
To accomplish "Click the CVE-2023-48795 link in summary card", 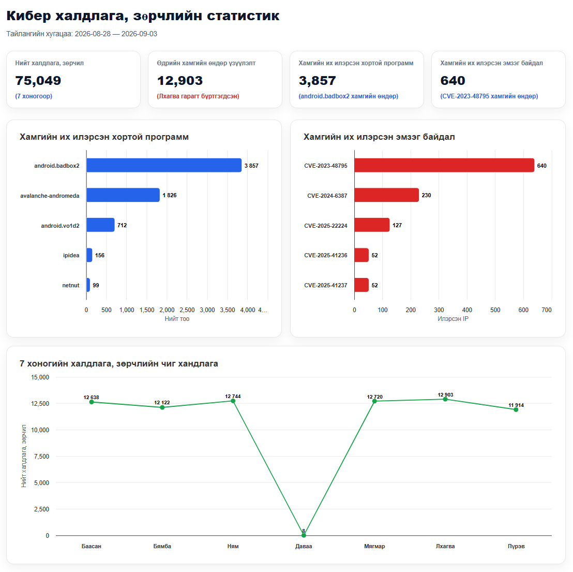I will pyautogui.click(x=489, y=96).
